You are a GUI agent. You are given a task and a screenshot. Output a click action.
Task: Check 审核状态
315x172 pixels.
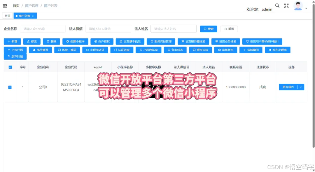point(225,50)
